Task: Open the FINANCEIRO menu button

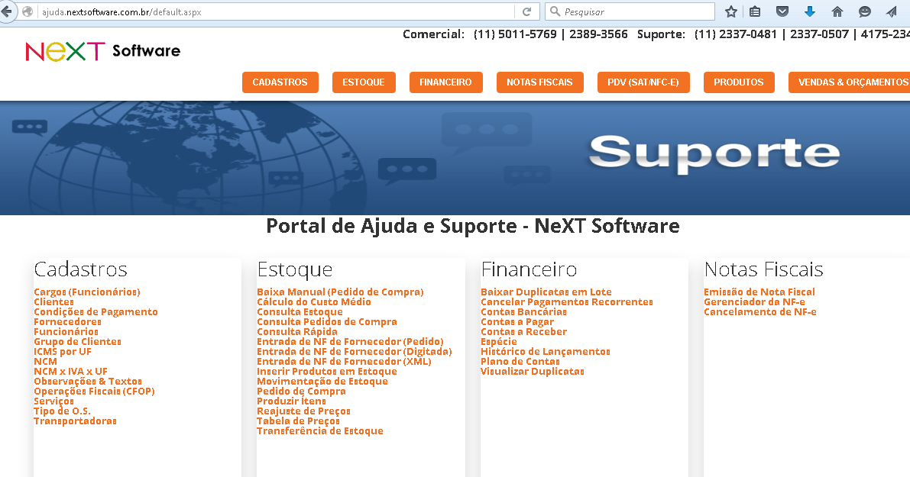Action: (x=445, y=82)
